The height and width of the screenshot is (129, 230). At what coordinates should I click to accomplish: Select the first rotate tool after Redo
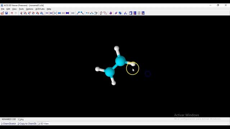coord(21,13)
